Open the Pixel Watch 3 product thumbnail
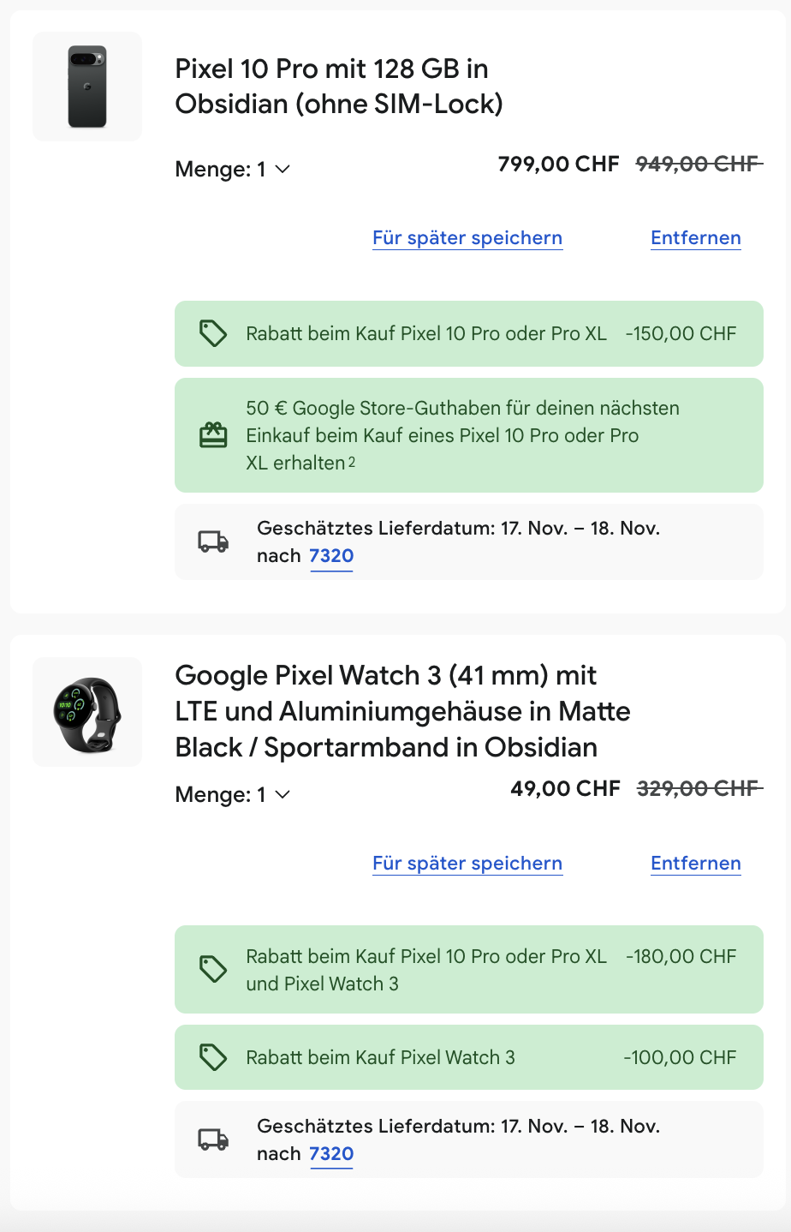 87,712
